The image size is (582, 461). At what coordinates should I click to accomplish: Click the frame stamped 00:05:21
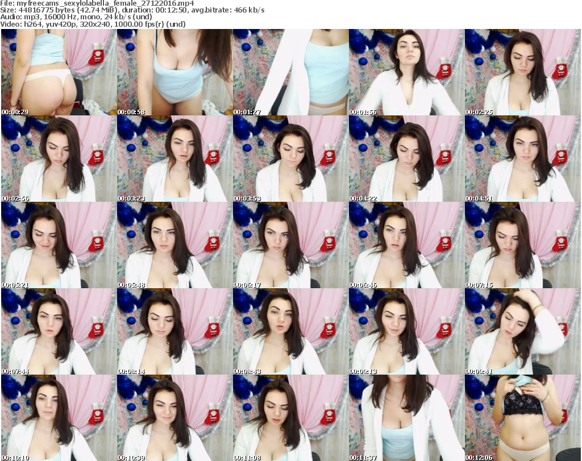click(58, 245)
